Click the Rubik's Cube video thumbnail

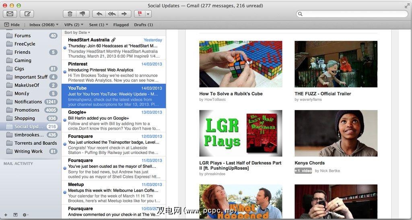click(x=241, y=64)
